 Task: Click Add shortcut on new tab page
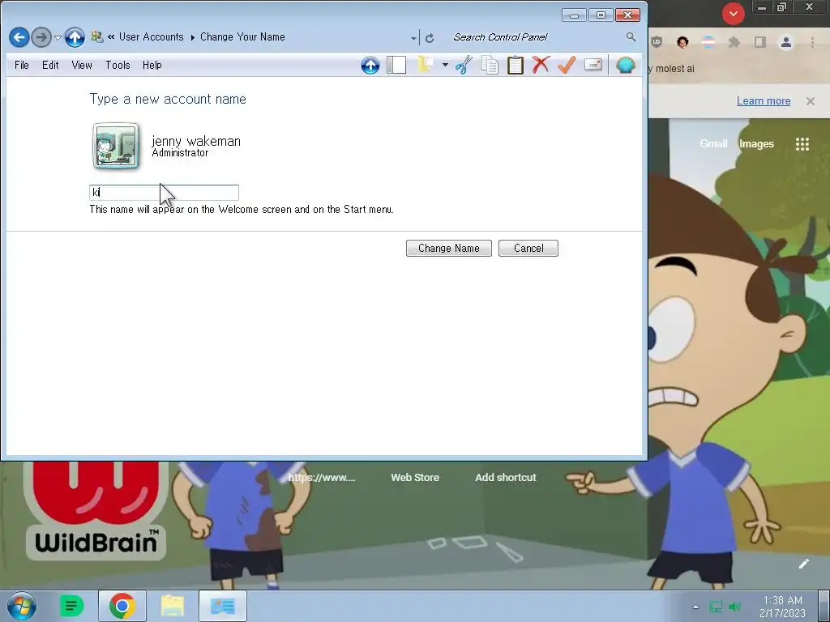(x=506, y=478)
